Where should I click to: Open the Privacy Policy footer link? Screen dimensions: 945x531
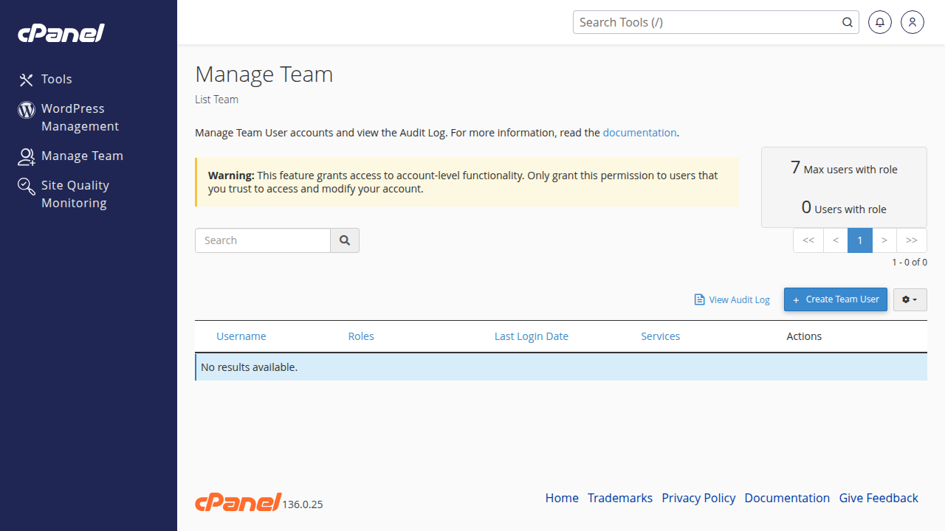click(x=698, y=498)
